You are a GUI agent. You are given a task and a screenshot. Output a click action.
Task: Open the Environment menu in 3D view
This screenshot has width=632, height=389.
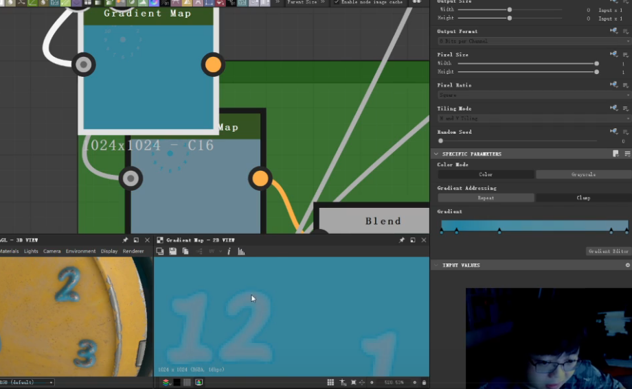[x=80, y=251]
